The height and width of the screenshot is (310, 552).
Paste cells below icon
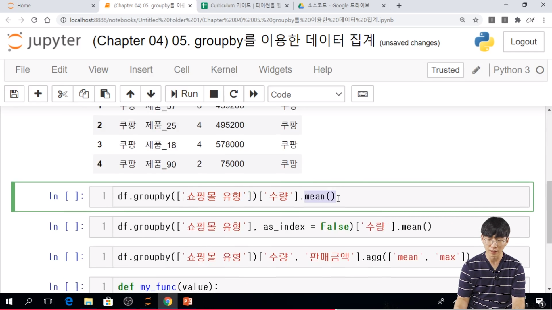(x=105, y=94)
